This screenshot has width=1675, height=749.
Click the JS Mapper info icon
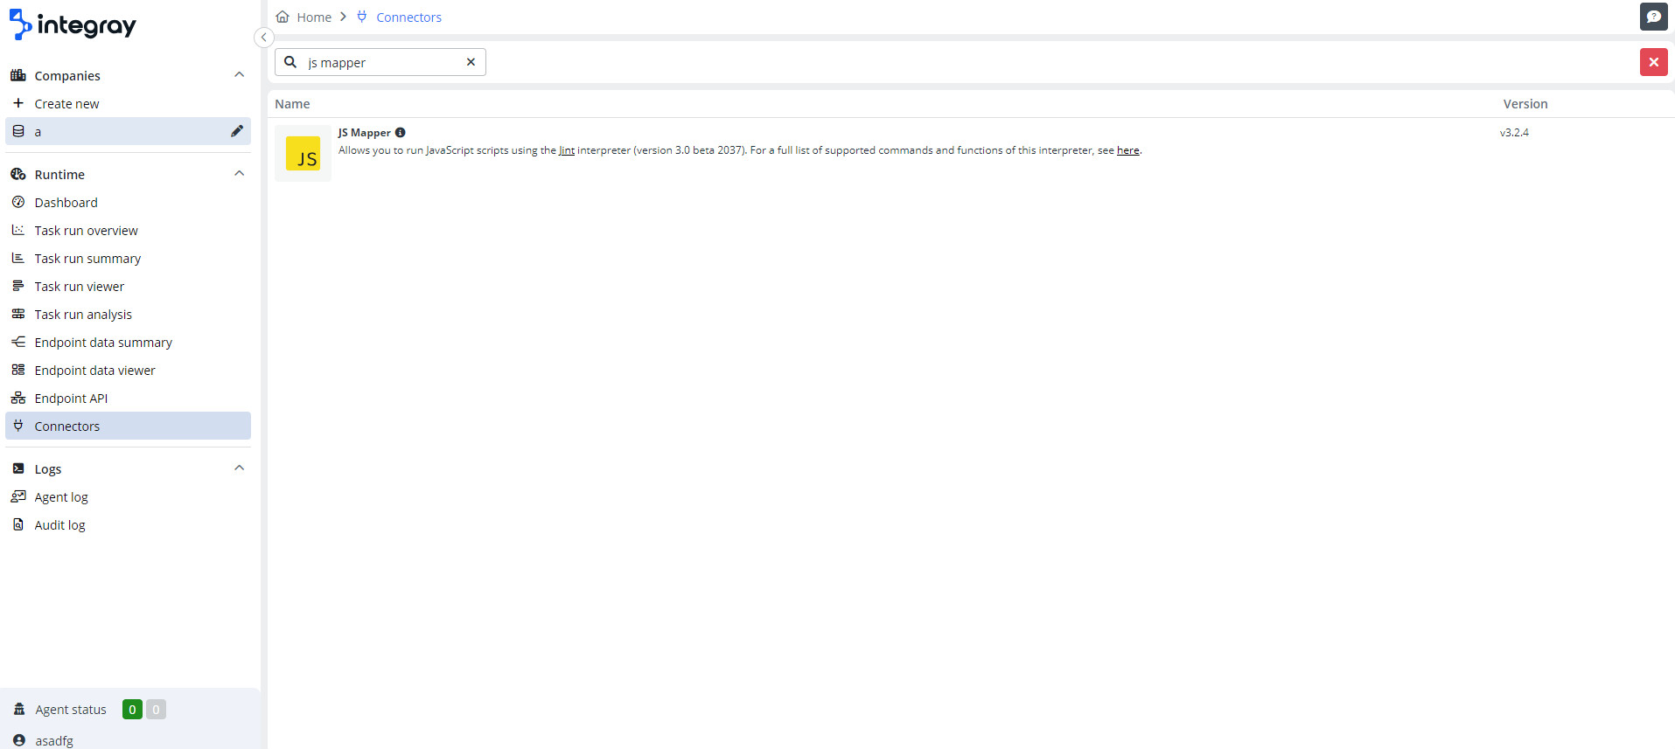coord(401,133)
